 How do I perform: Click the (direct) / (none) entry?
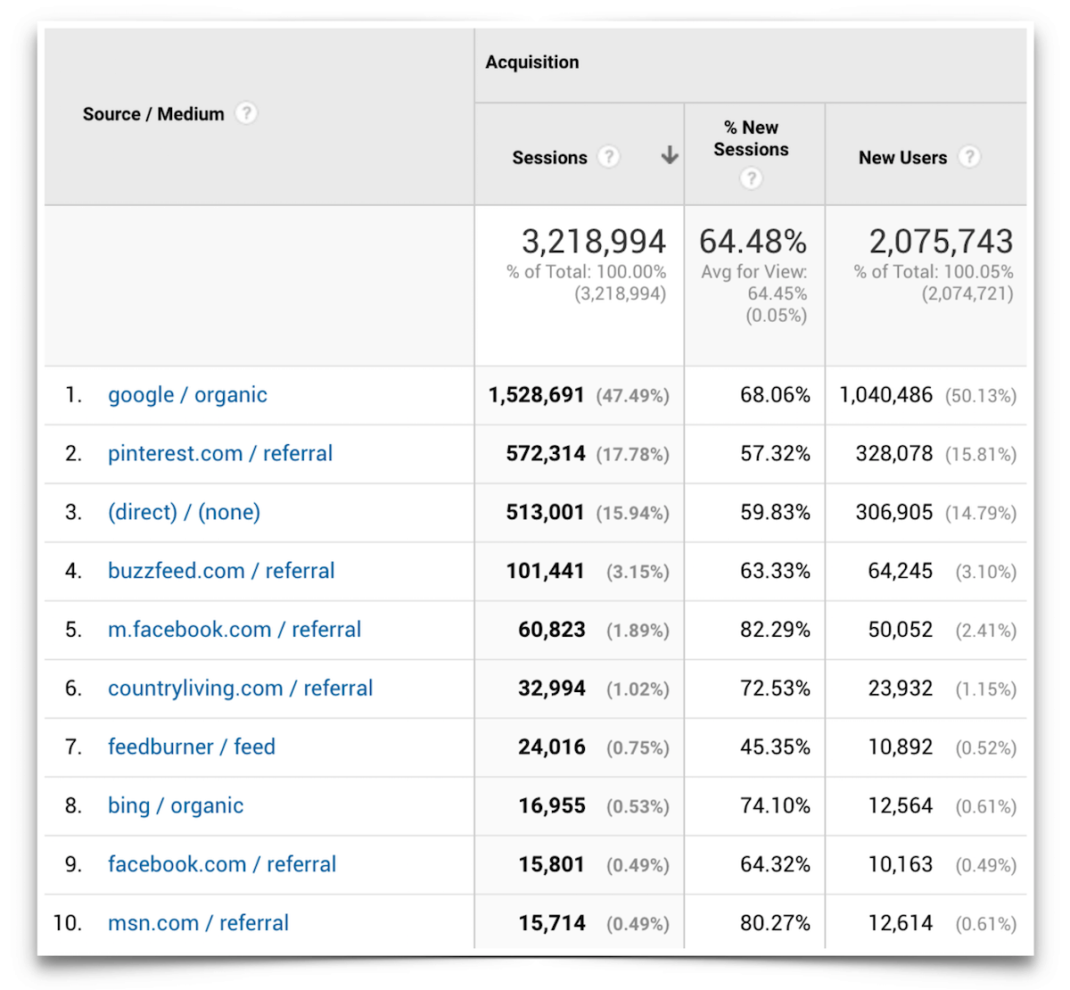click(184, 512)
